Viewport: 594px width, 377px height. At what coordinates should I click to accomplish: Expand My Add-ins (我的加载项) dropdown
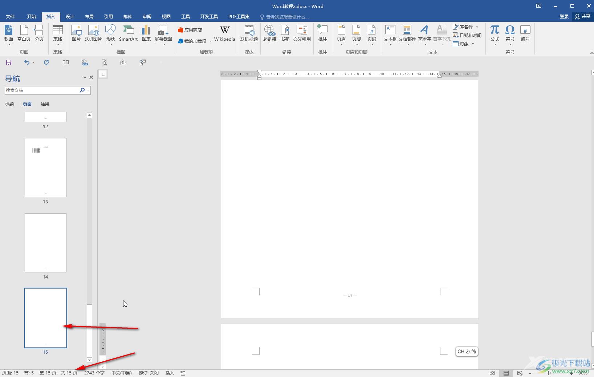tap(211, 41)
